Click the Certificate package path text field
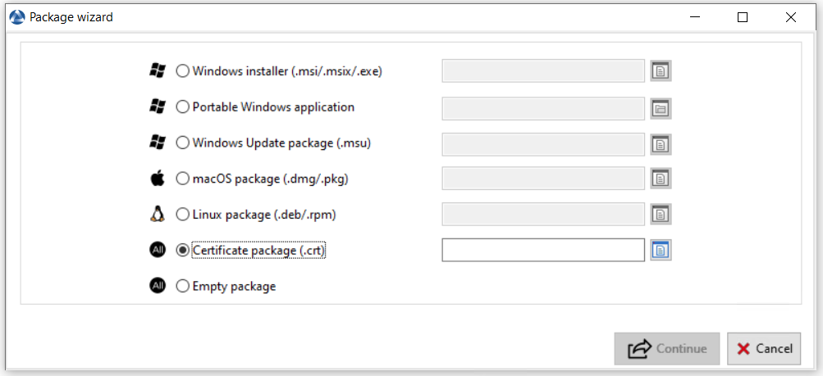The width and height of the screenshot is (823, 376). tap(543, 250)
